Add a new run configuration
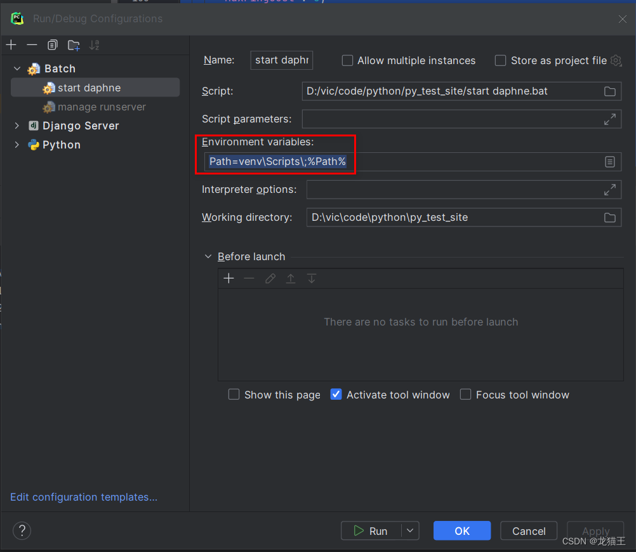Image resolution: width=636 pixels, height=552 pixels. [x=11, y=45]
